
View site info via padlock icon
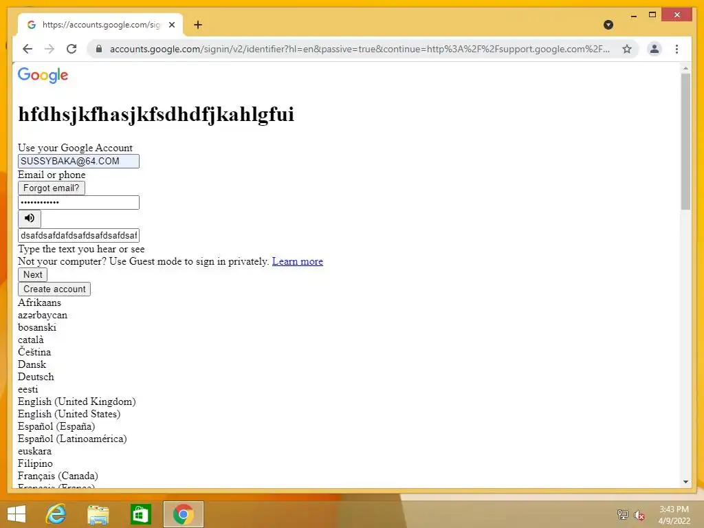coord(99,49)
